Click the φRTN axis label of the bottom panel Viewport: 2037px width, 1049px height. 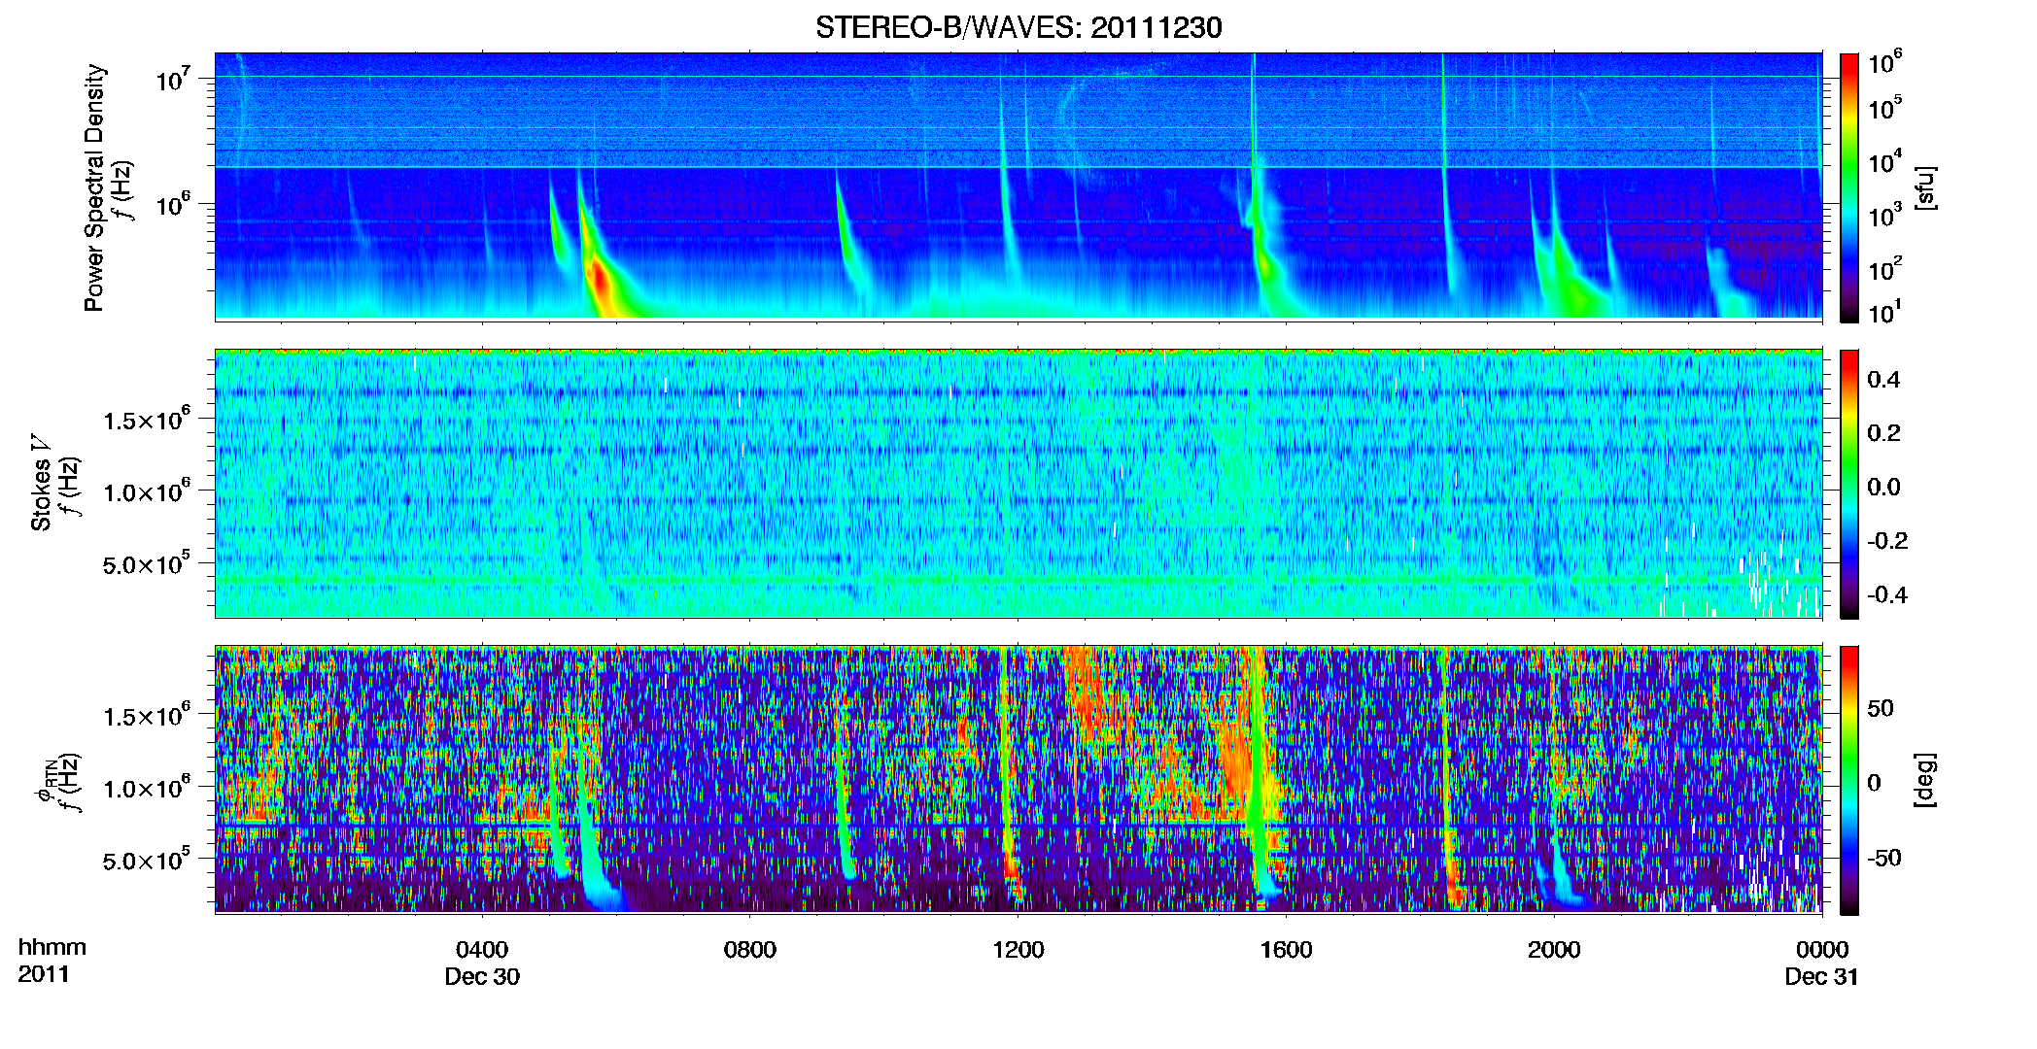(47, 780)
